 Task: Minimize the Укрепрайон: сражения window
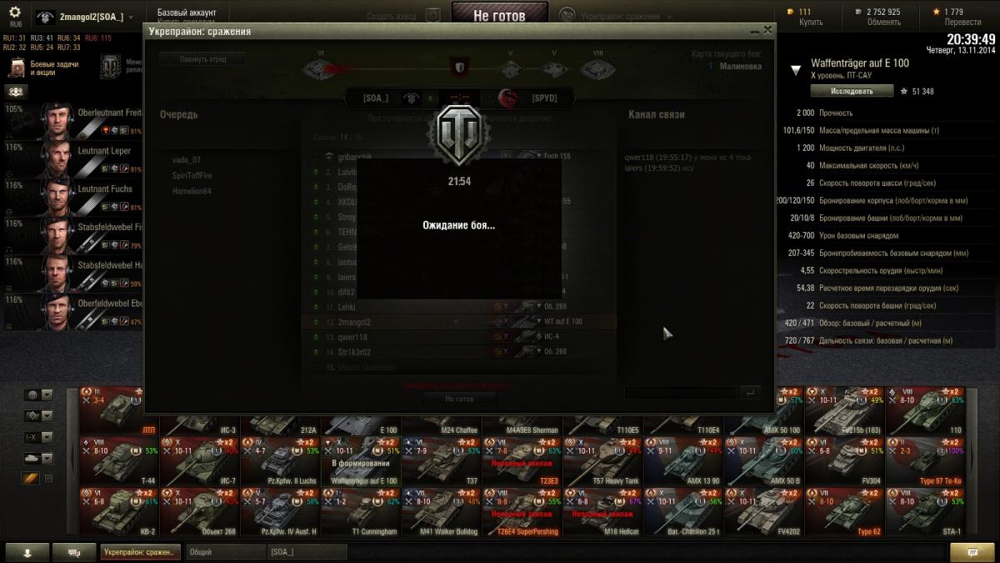(x=754, y=30)
